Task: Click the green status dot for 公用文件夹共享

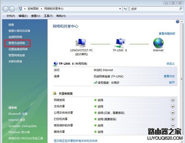Action: [95, 113]
